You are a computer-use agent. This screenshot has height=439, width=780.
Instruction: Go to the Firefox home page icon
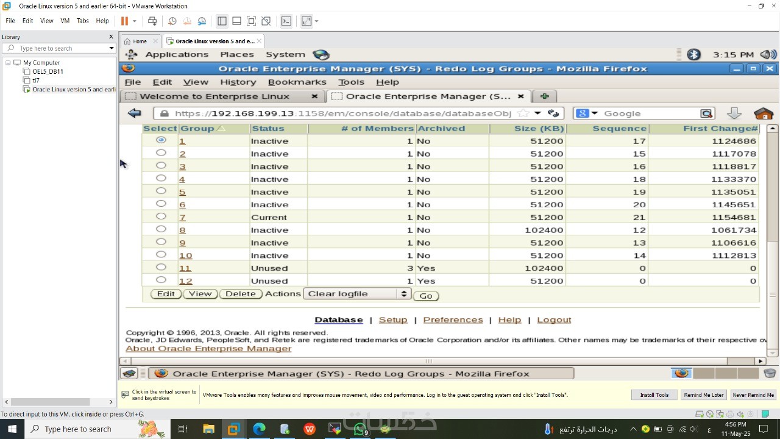tap(763, 113)
